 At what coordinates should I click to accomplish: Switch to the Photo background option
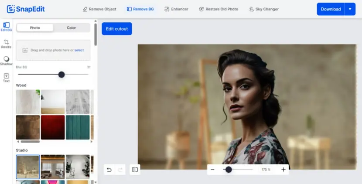(x=35, y=28)
